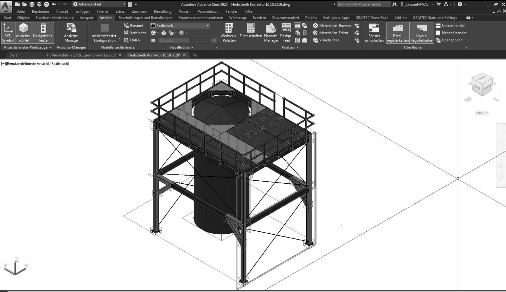Open the Advance Steel workspace dropdown
506x292 pixels.
pyautogui.click(x=99, y=4)
